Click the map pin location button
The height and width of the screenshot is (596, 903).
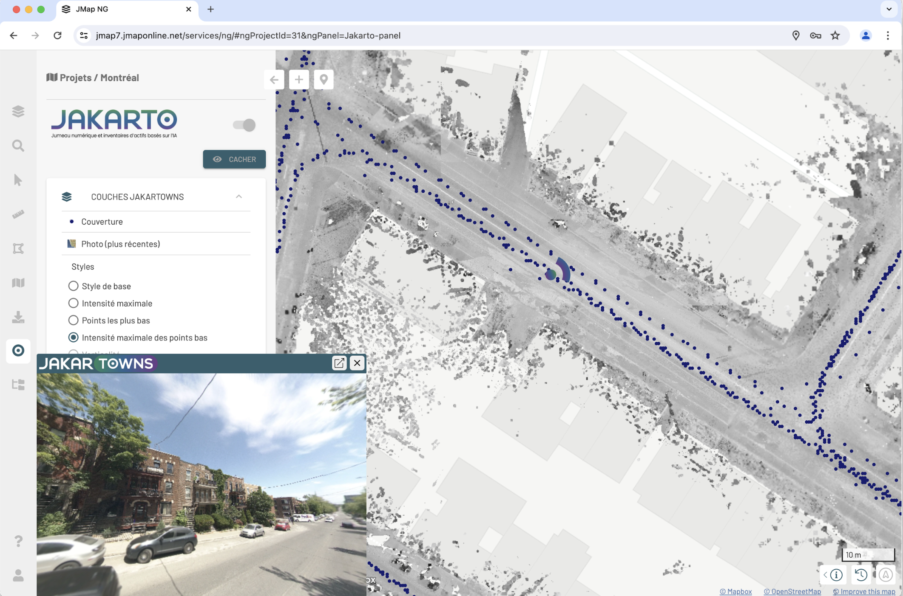click(x=324, y=79)
